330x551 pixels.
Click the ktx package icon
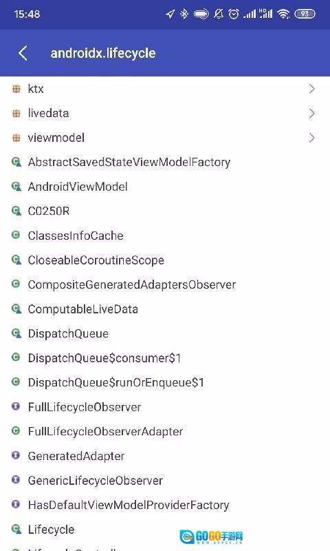16,89
